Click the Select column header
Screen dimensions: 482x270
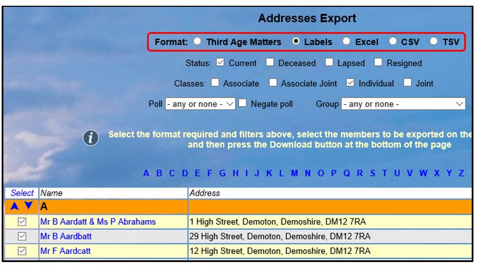pos(22,193)
